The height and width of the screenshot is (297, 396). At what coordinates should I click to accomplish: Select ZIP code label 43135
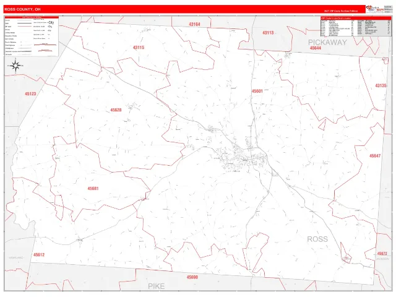(381, 85)
